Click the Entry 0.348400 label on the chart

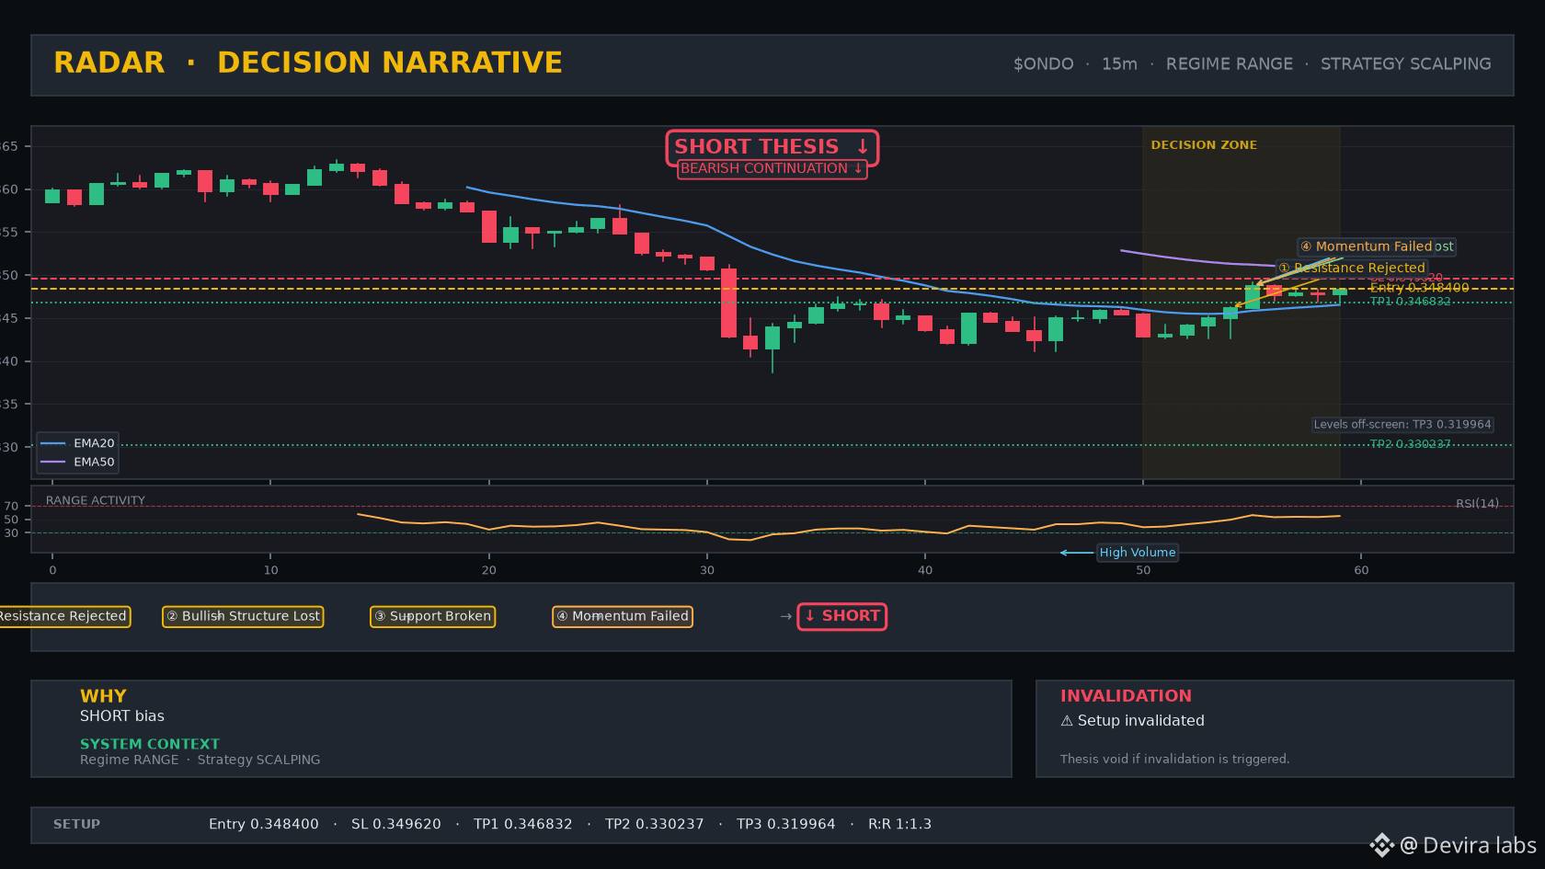[1419, 288]
